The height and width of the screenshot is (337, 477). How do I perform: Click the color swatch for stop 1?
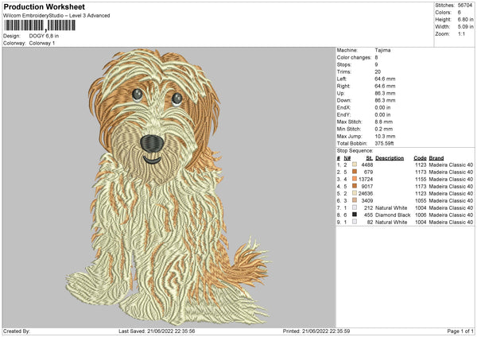click(354, 165)
